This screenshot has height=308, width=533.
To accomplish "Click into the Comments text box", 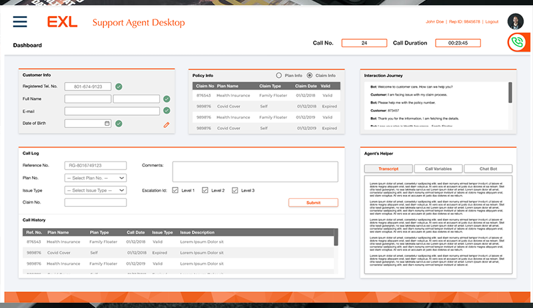I will coord(255,171).
